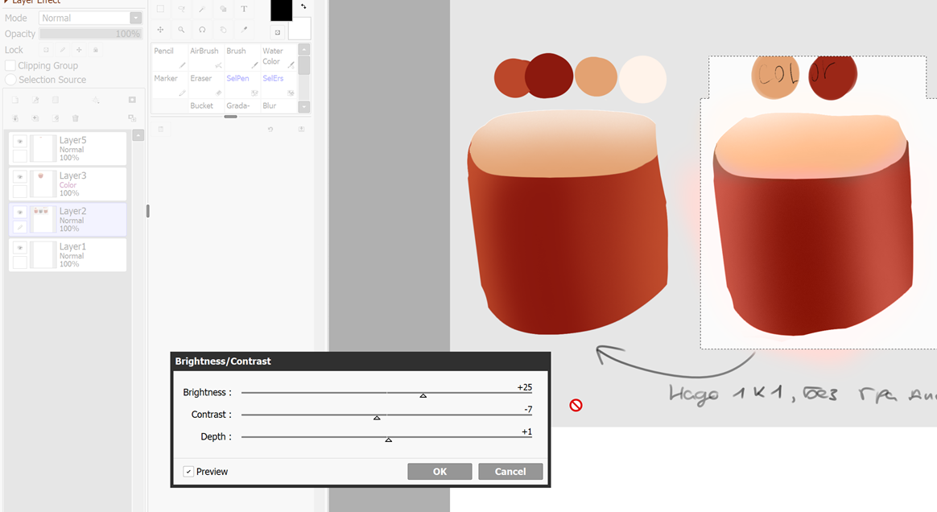
Task: Select the SelErs tool
Action: 279,85
